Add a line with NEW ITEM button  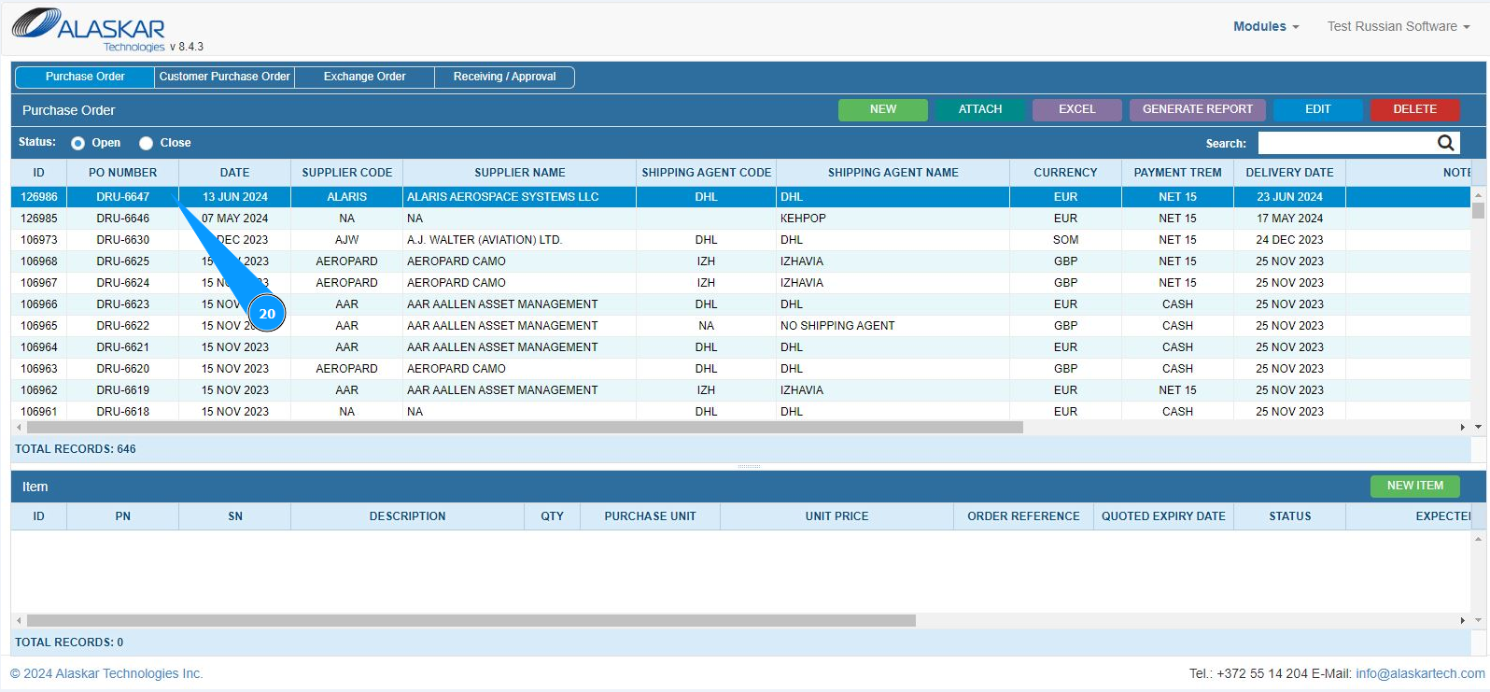click(1414, 486)
